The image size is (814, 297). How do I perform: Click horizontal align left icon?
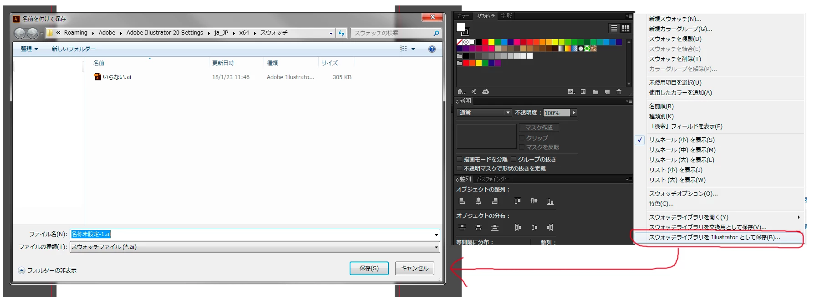coord(462,201)
